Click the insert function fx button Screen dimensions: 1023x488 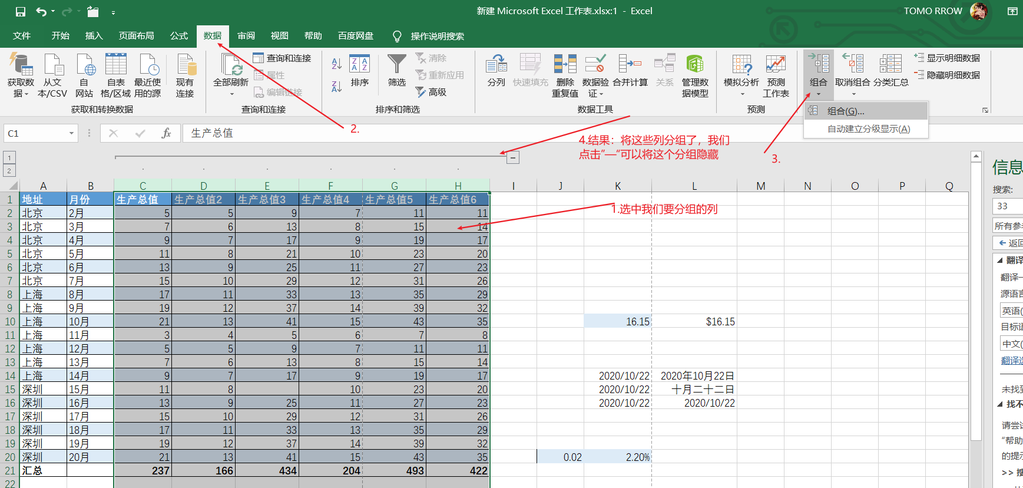point(166,133)
